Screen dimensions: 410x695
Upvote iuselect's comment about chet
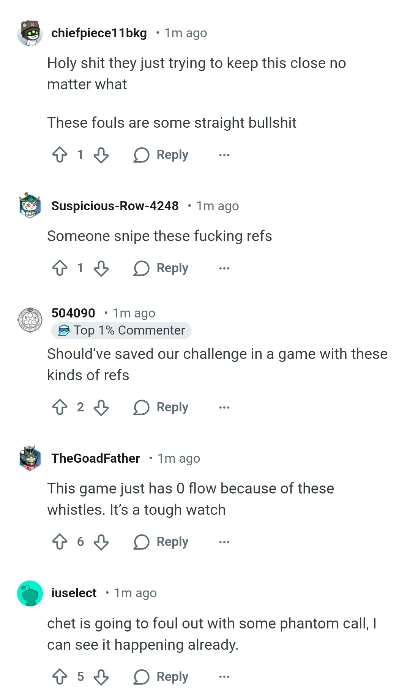[x=60, y=677]
